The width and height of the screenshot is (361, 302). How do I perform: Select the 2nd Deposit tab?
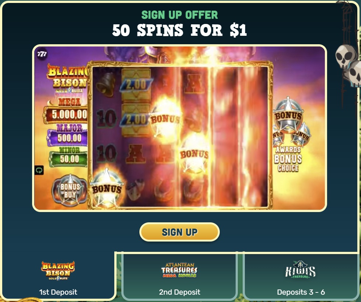(x=179, y=276)
